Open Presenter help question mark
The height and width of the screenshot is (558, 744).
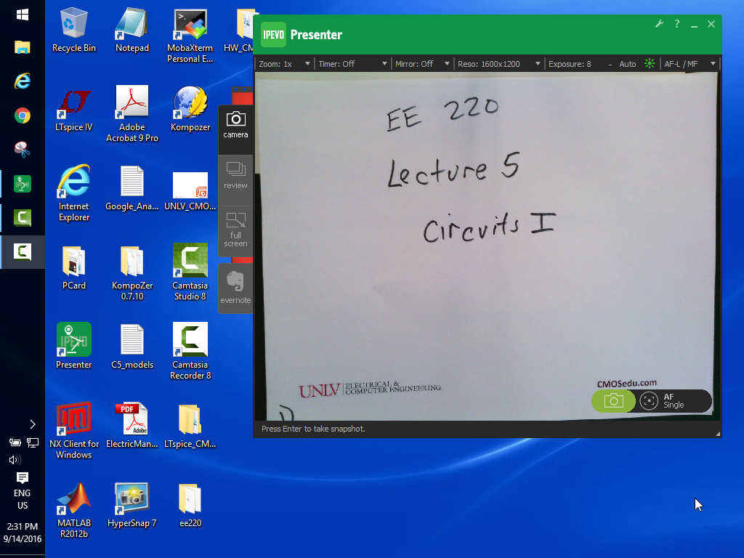[x=677, y=24]
